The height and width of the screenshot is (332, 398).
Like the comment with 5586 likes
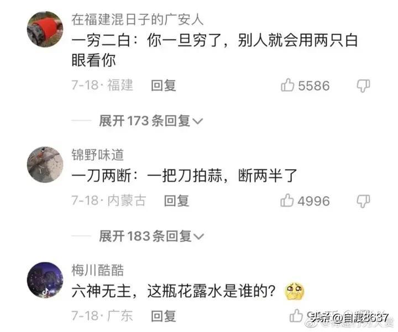point(287,85)
